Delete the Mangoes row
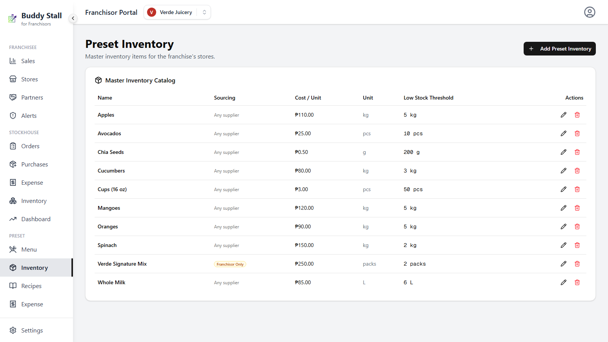Image resolution: width=608 pixels, height=342 pixels. tap(577, 208)
